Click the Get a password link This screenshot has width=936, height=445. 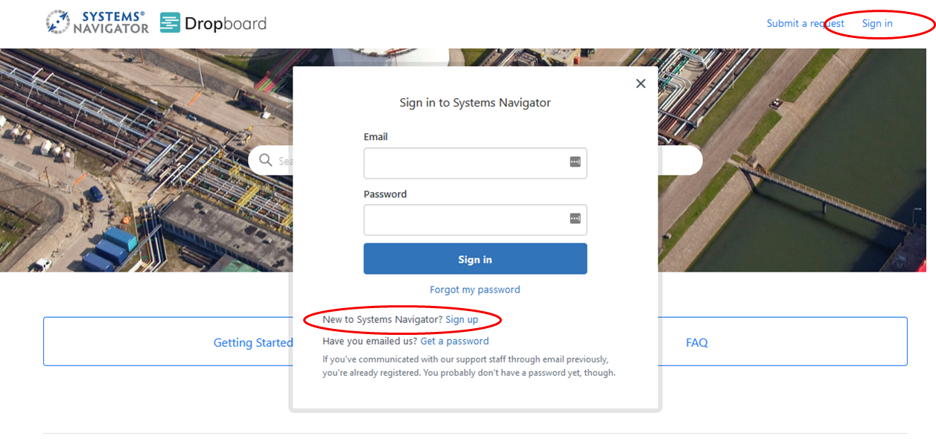(455, 341)
